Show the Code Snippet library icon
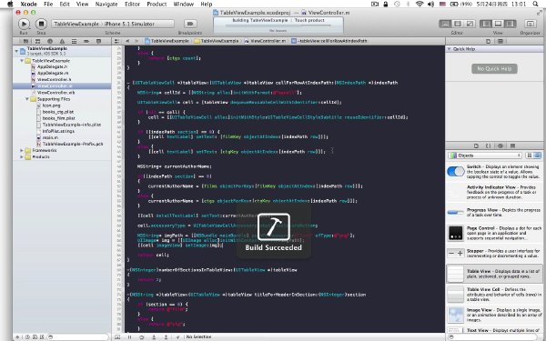 click(x=488, y=145)
